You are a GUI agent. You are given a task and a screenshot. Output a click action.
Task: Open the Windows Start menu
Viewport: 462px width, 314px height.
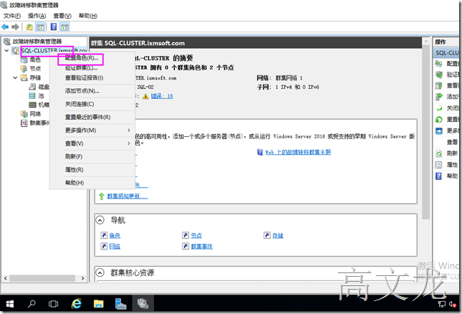coord(10,304)
